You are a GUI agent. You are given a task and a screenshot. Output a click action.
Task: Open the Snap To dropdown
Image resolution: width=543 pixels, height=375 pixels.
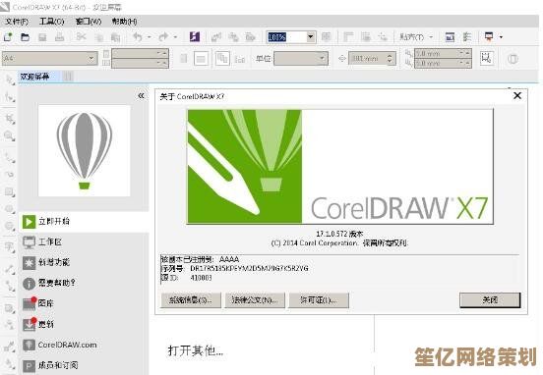[416, 37]
